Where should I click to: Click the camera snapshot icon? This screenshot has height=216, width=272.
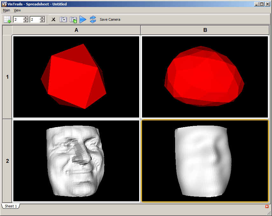(64, 19)
